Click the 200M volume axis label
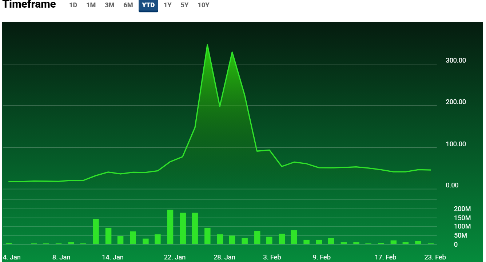The height and width of the screenshot is (262, 486). [462, 209]
